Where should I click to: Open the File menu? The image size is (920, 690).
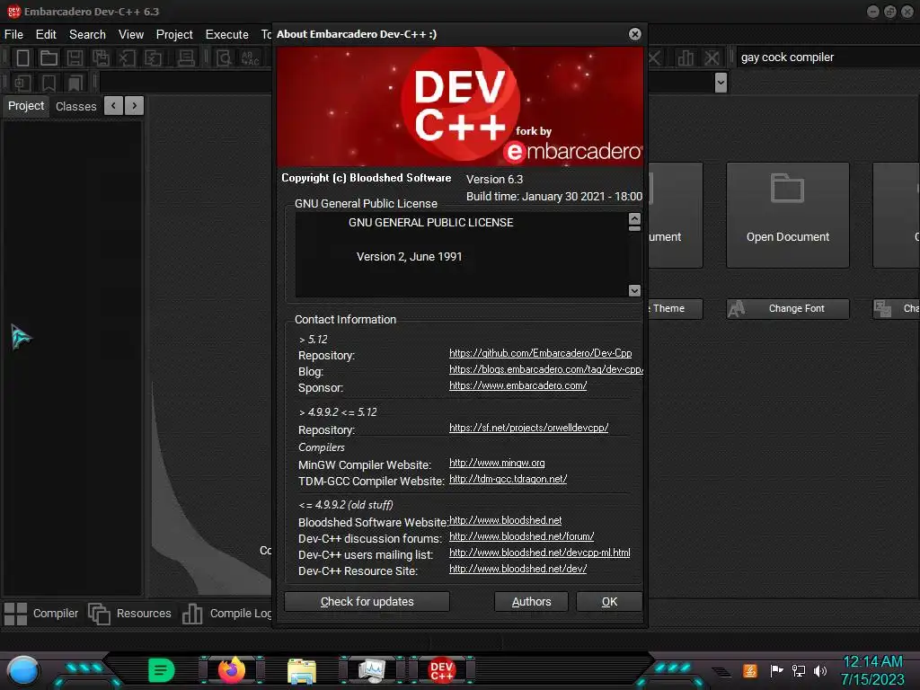click(13, 35)
